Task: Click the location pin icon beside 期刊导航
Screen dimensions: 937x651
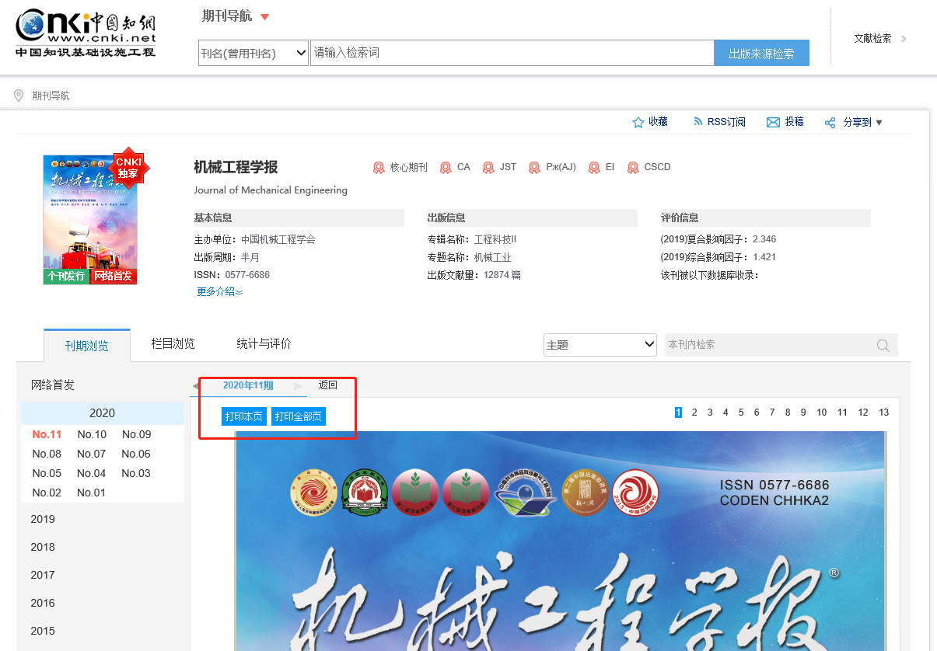Action: point(19,96)
